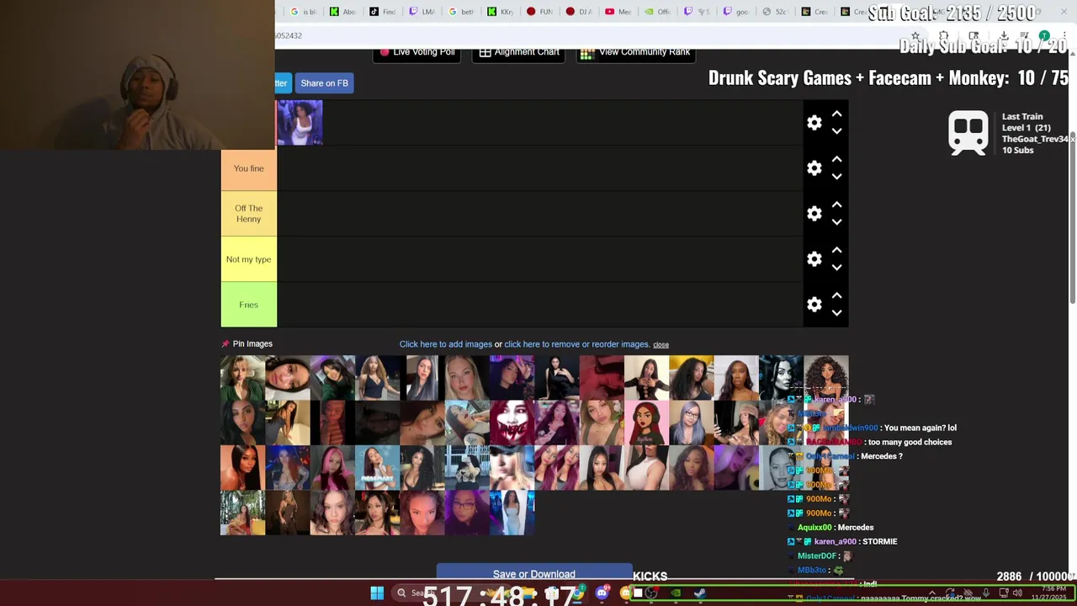Select the Off The Henny tier label

[x=248, y=214]
